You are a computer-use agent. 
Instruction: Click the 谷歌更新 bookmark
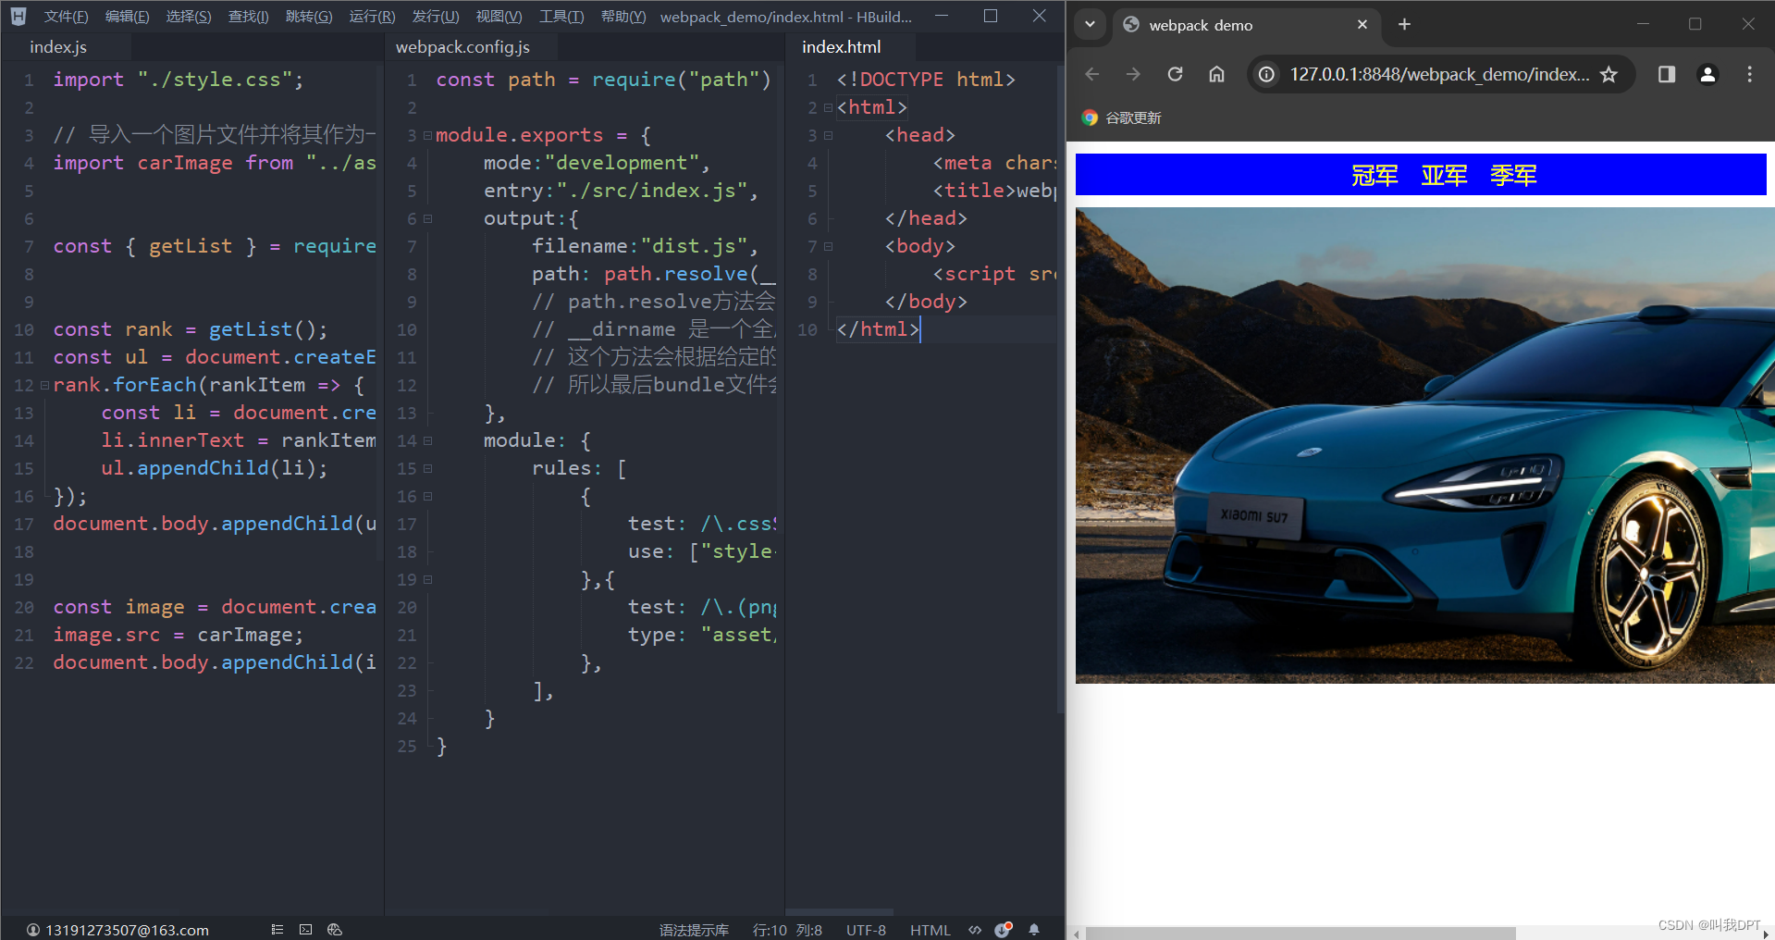click(1121, 117)
